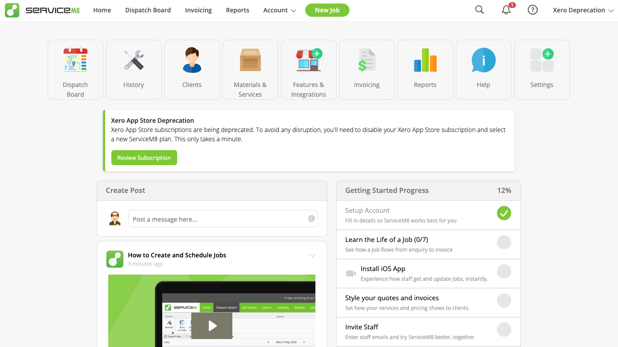
Task: Click the How to Create and Schedule Jobs title
Action: tap(177, 255)
